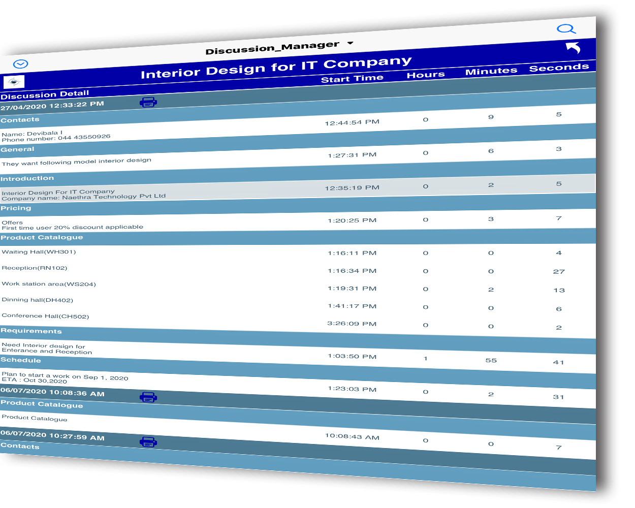The width and height of the screenshot is (635, 508).
Task: Click the Minutes column header
Action: click(491, 71)
